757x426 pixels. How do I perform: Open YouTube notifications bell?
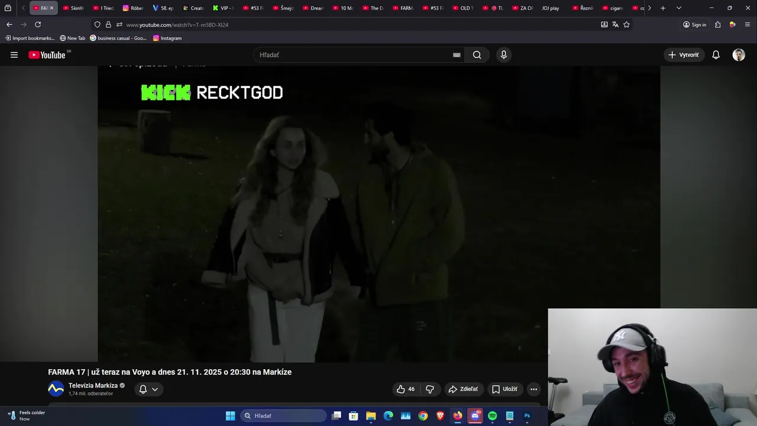pos(716,55)
